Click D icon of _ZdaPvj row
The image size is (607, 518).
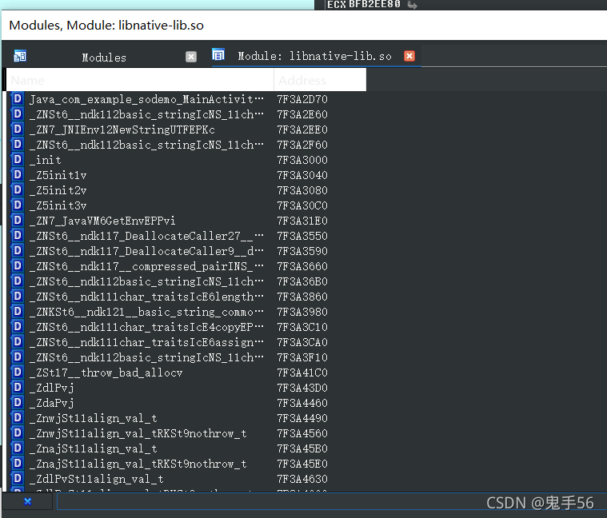click(18, 403)
